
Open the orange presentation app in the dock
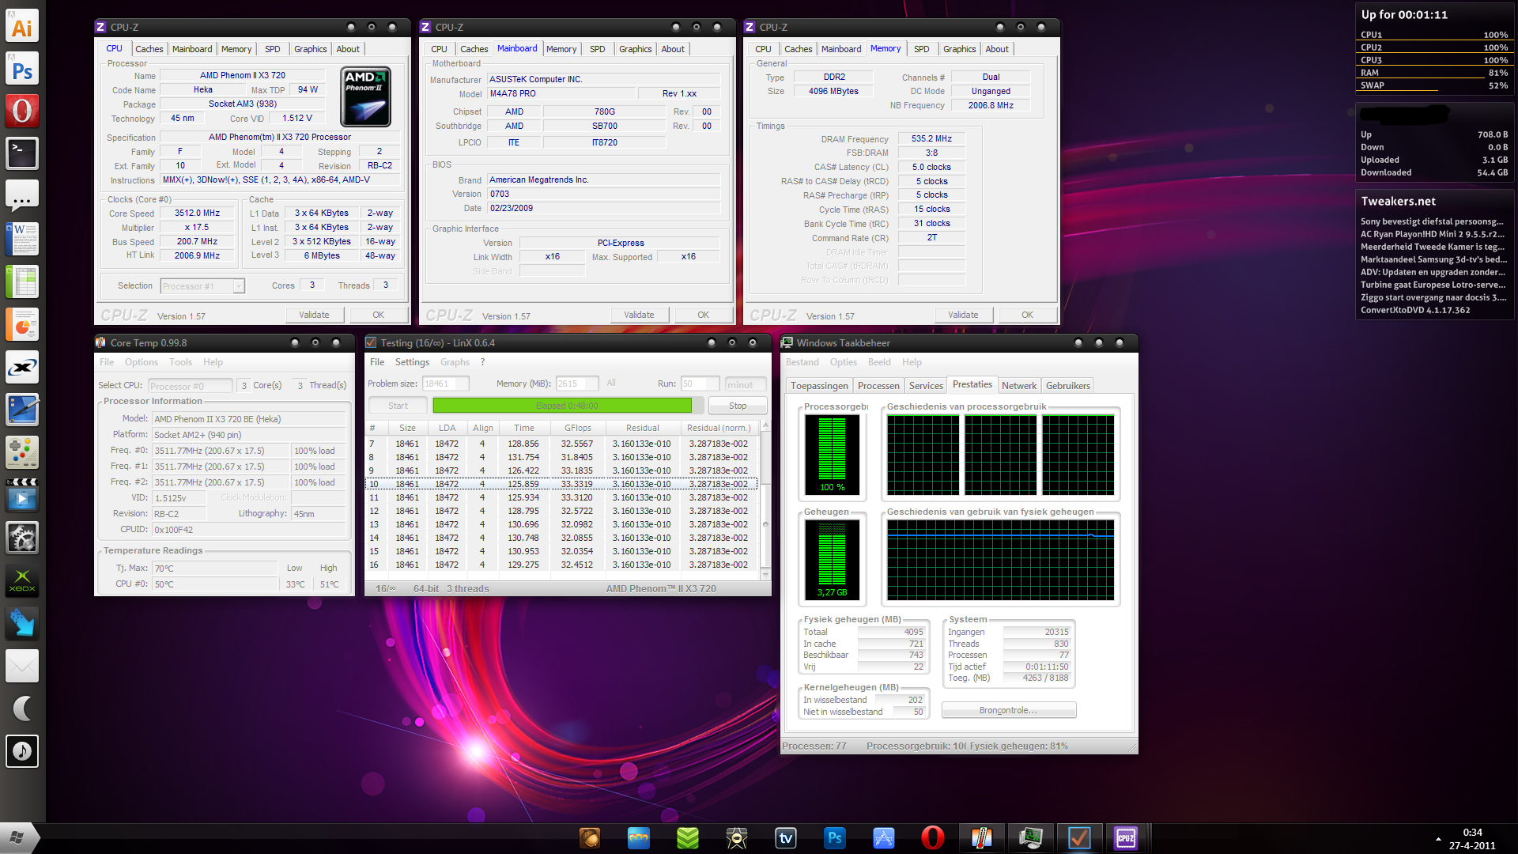(22, 324)
